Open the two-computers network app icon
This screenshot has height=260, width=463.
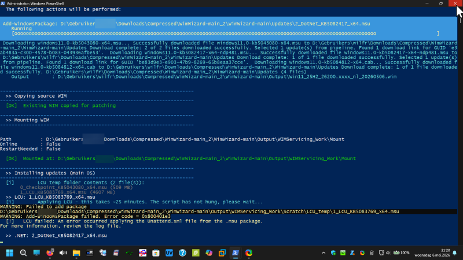(103, 253)
